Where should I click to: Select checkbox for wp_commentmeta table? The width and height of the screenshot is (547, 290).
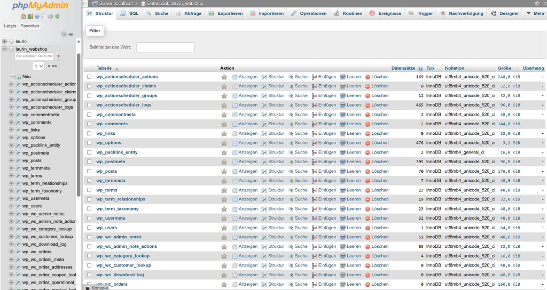89,115
